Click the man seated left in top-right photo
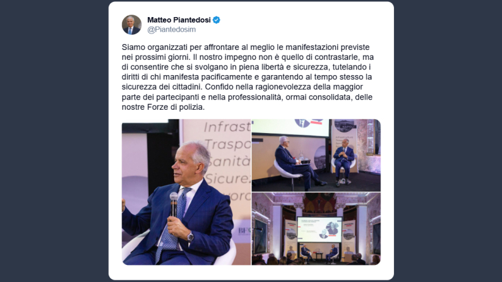Screen dimensions: 502x282 point(294,163)
